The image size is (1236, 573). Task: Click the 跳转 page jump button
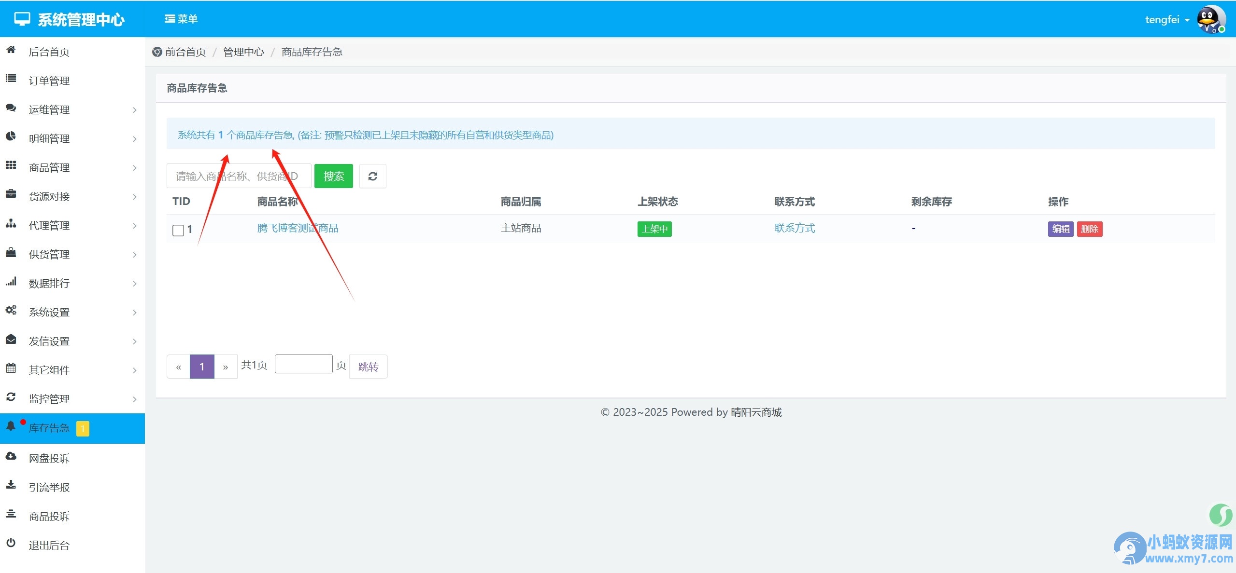pos(368,367)
